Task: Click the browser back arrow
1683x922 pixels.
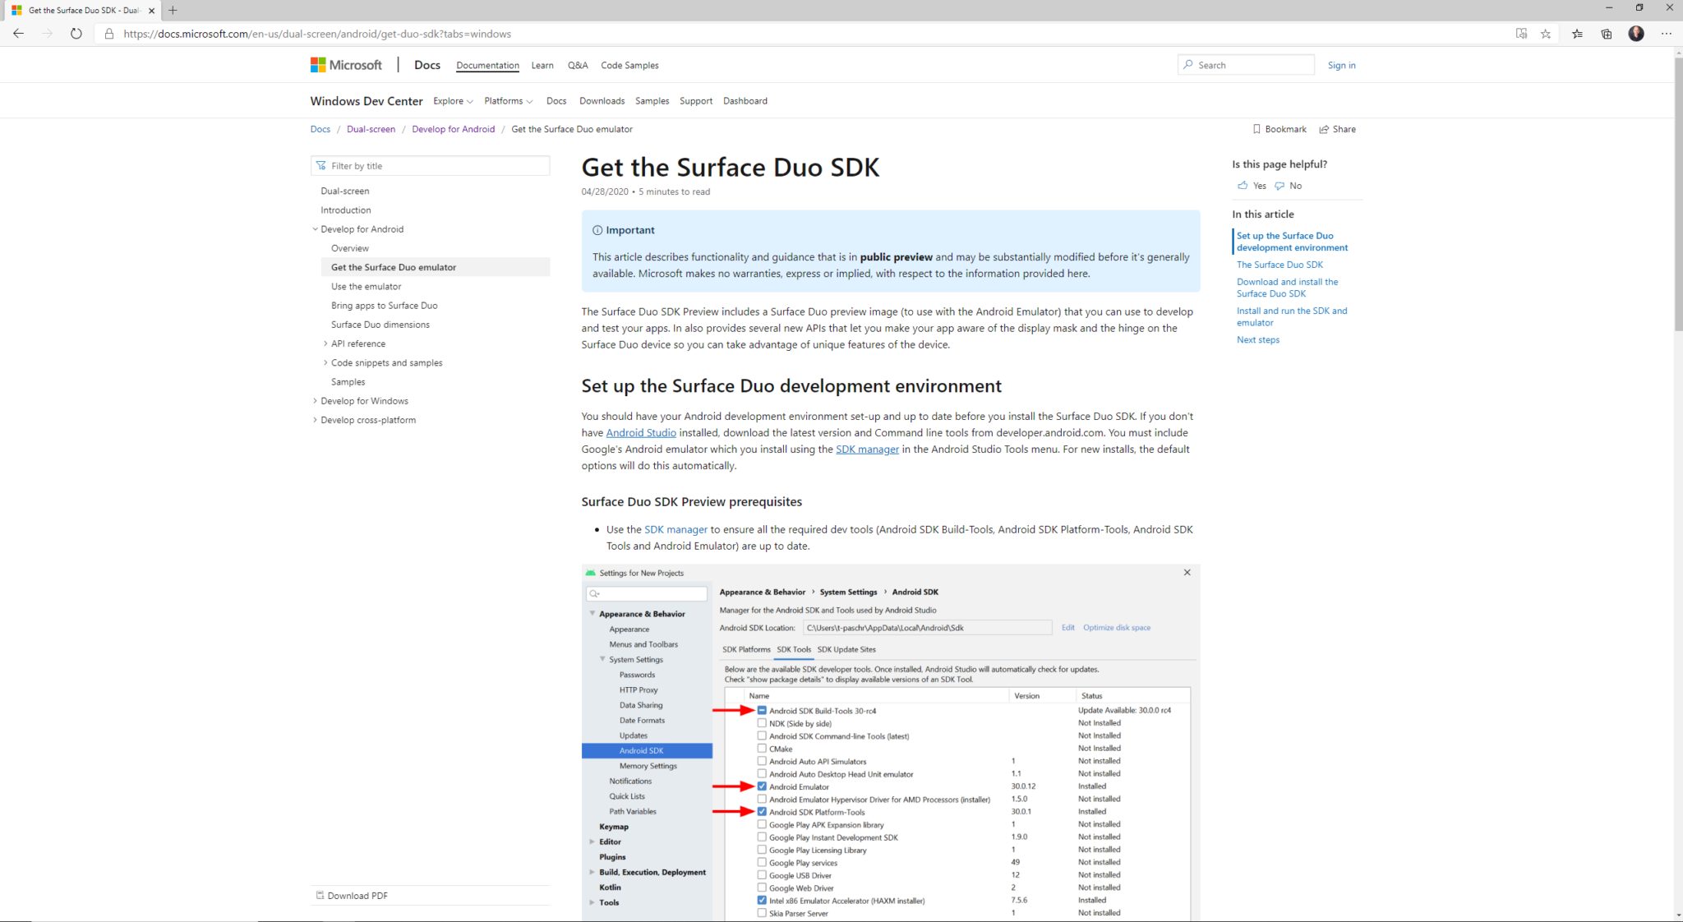Action: (x=18, y=34)
